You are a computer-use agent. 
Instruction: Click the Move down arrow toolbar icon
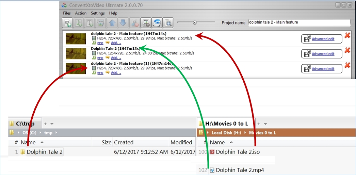(123, 23)
